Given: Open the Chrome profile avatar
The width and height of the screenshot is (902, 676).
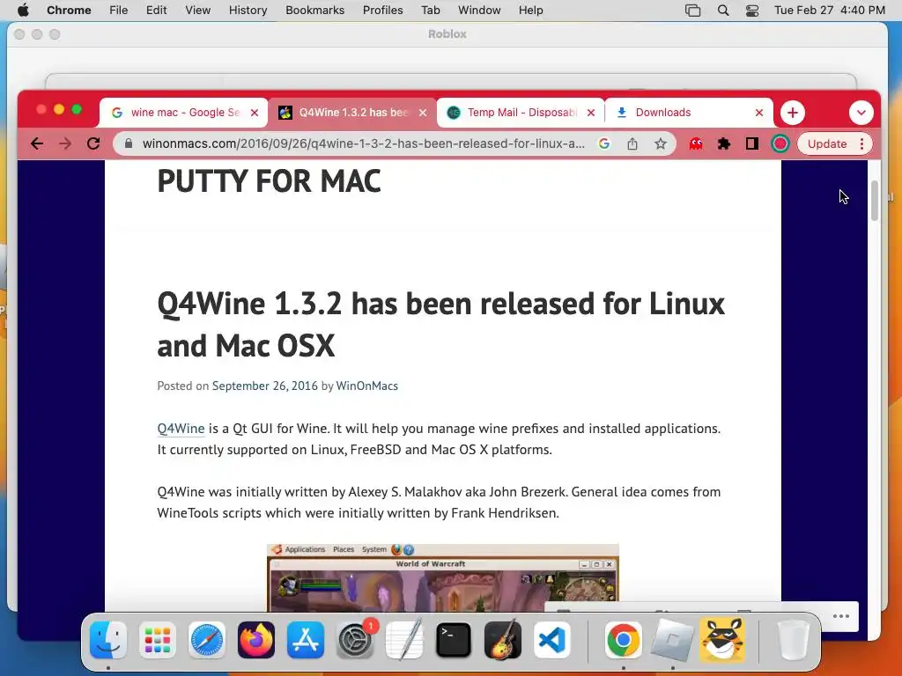Looking at the screenshot, I should click(x=780, y=143).
